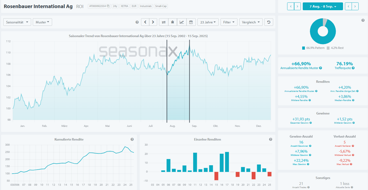Screen dimensions: 368x190
Task: Reset the chart with the undo arrow icon
Action: point(269,22)
